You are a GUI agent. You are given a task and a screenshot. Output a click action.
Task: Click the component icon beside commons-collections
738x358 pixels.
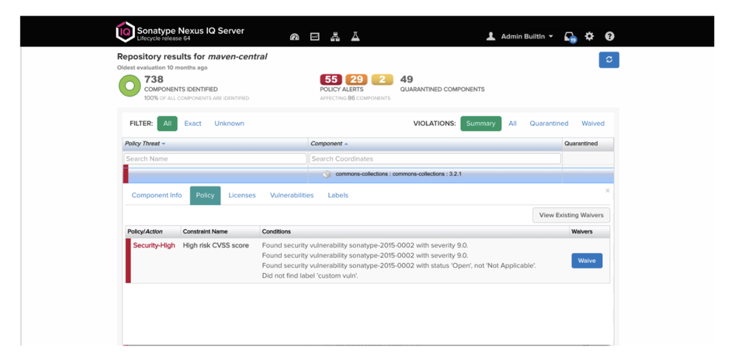pos(327,175)
